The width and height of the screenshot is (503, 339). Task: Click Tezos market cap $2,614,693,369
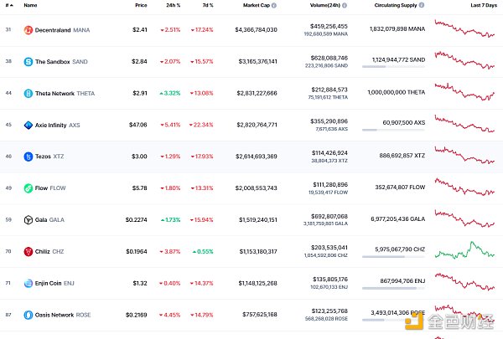pyautogui.click(x=257, y=157)
